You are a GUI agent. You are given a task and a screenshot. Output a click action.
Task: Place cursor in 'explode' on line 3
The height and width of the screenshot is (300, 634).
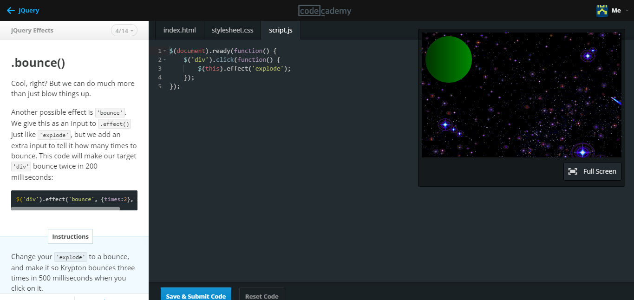coord(268,68)
